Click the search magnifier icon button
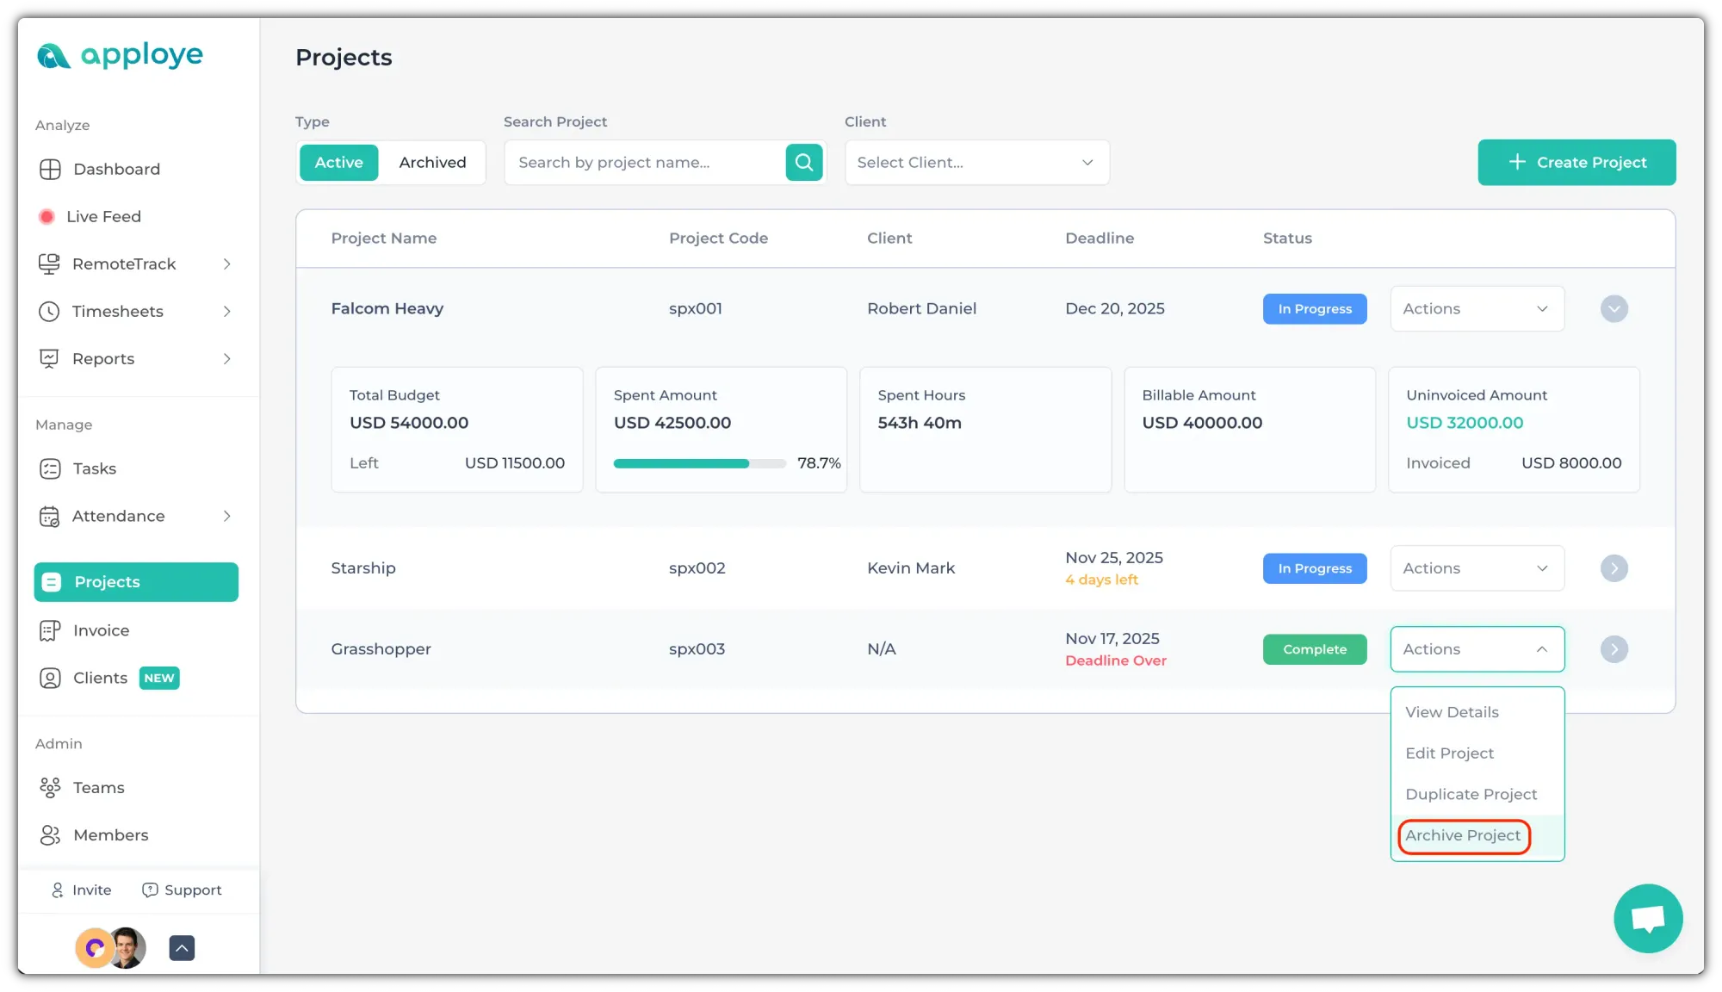1722x992 pixels. 803,163
